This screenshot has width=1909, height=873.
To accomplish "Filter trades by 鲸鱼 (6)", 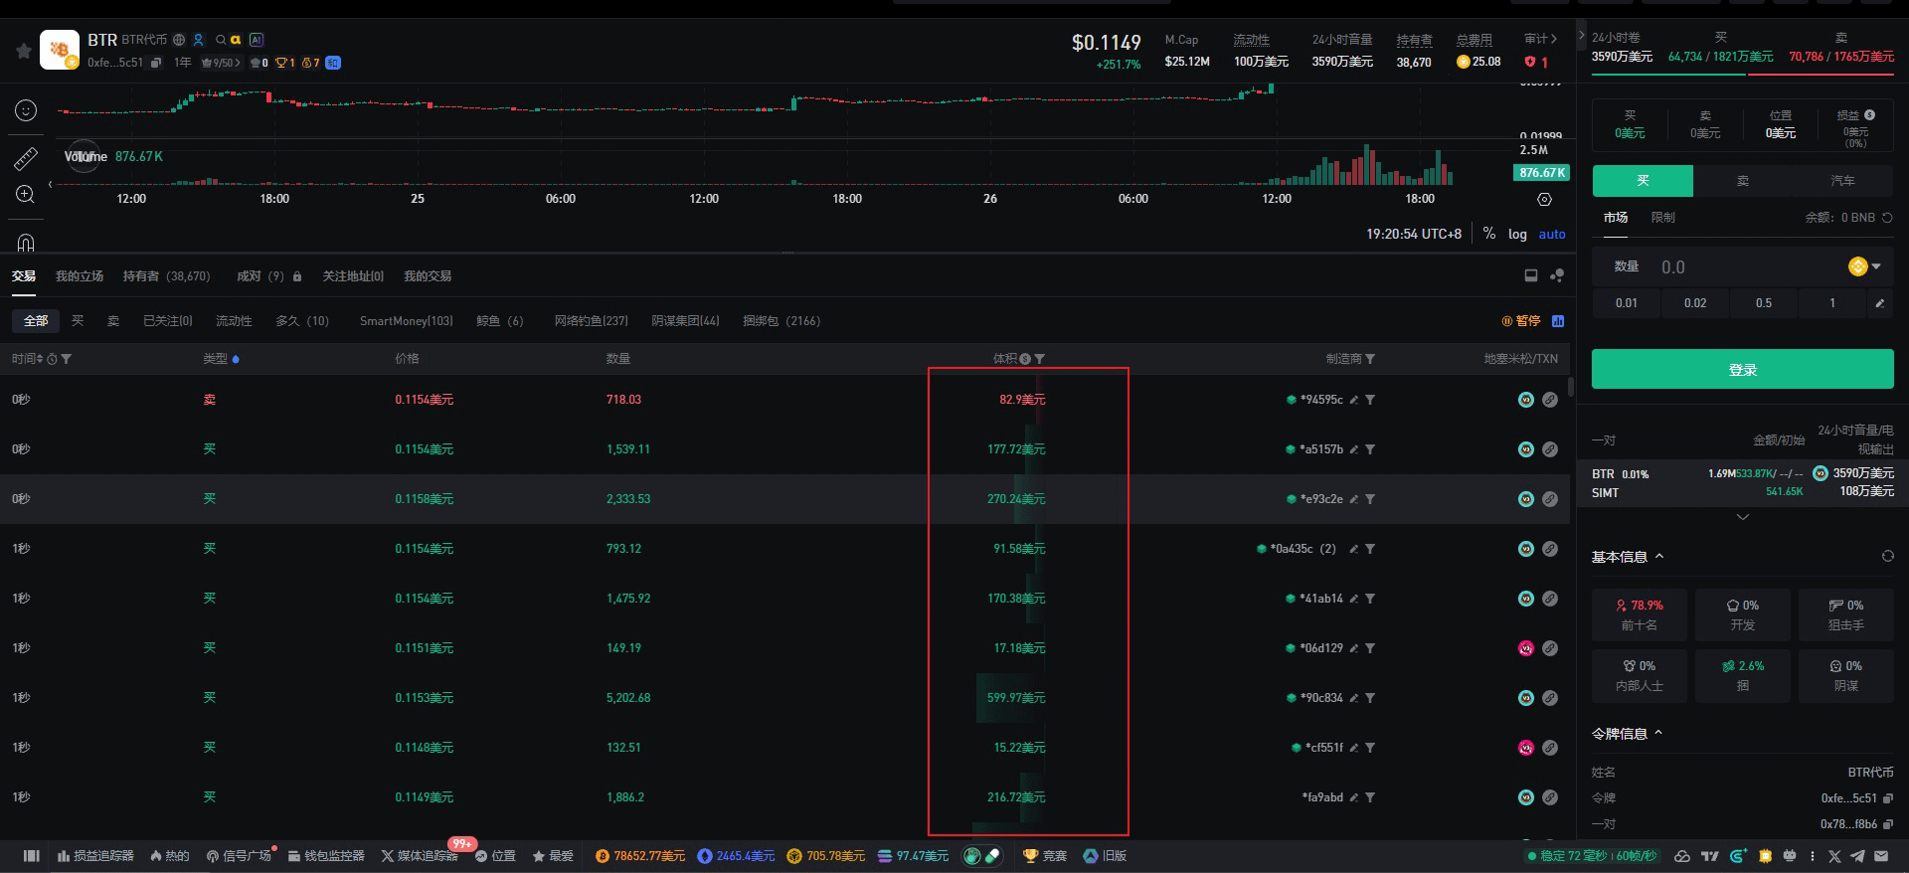I will pos(499,321).
